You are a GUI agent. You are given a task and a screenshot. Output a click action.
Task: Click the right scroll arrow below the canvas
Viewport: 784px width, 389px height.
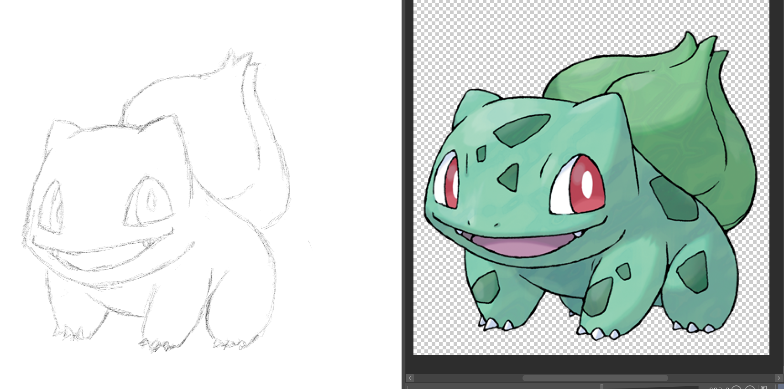(x=779, y=378)
